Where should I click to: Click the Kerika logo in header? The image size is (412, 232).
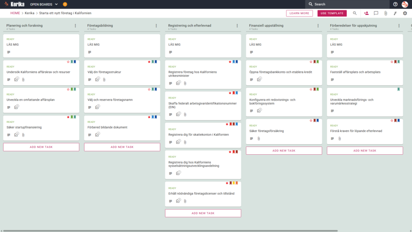click(x=15, y=4)
